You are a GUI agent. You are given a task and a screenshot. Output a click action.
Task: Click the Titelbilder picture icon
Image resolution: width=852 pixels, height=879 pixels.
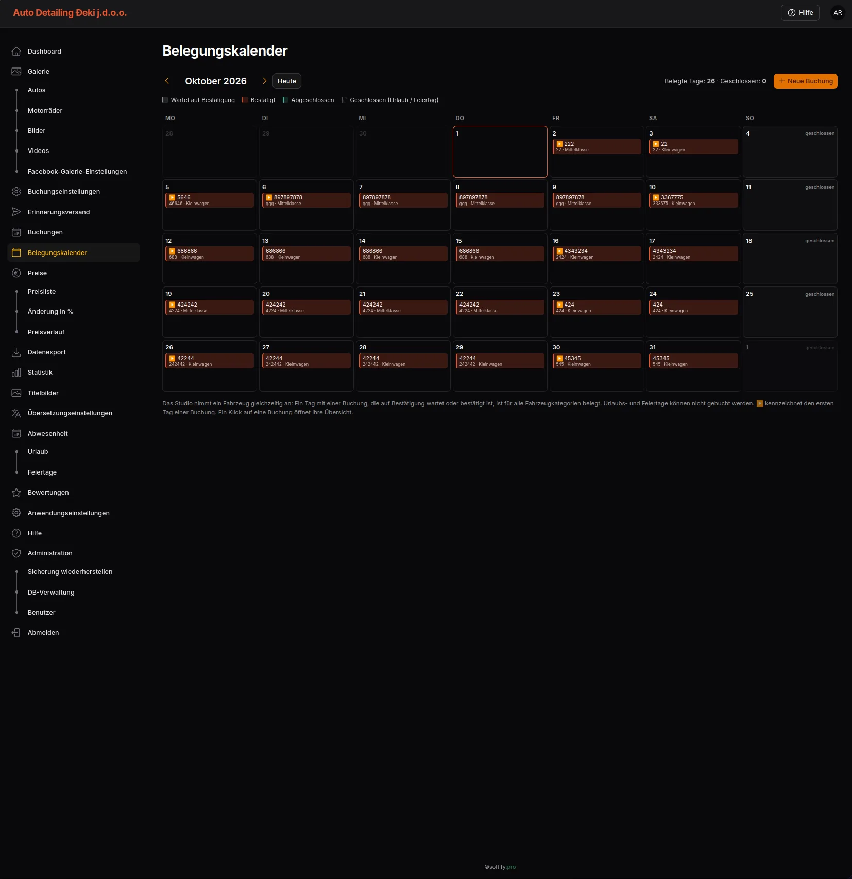16,393
